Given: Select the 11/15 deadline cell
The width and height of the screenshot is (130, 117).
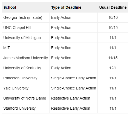Looking at the screenshot, I should point(113,58).
